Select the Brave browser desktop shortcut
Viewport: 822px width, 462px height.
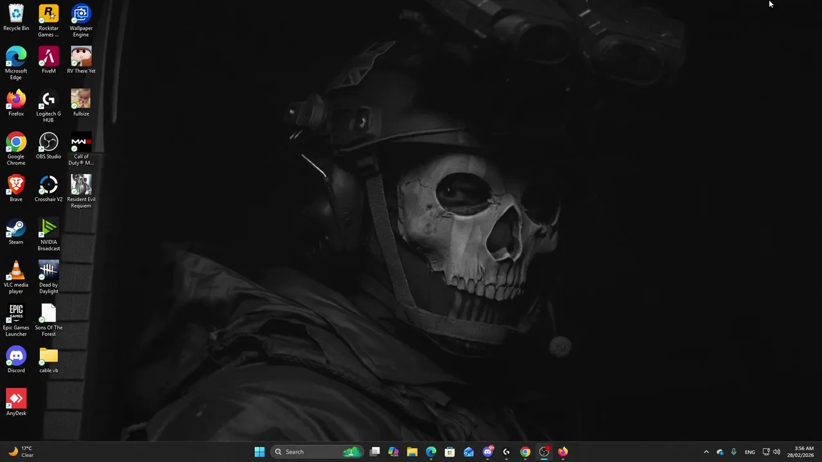click(16, 189)
